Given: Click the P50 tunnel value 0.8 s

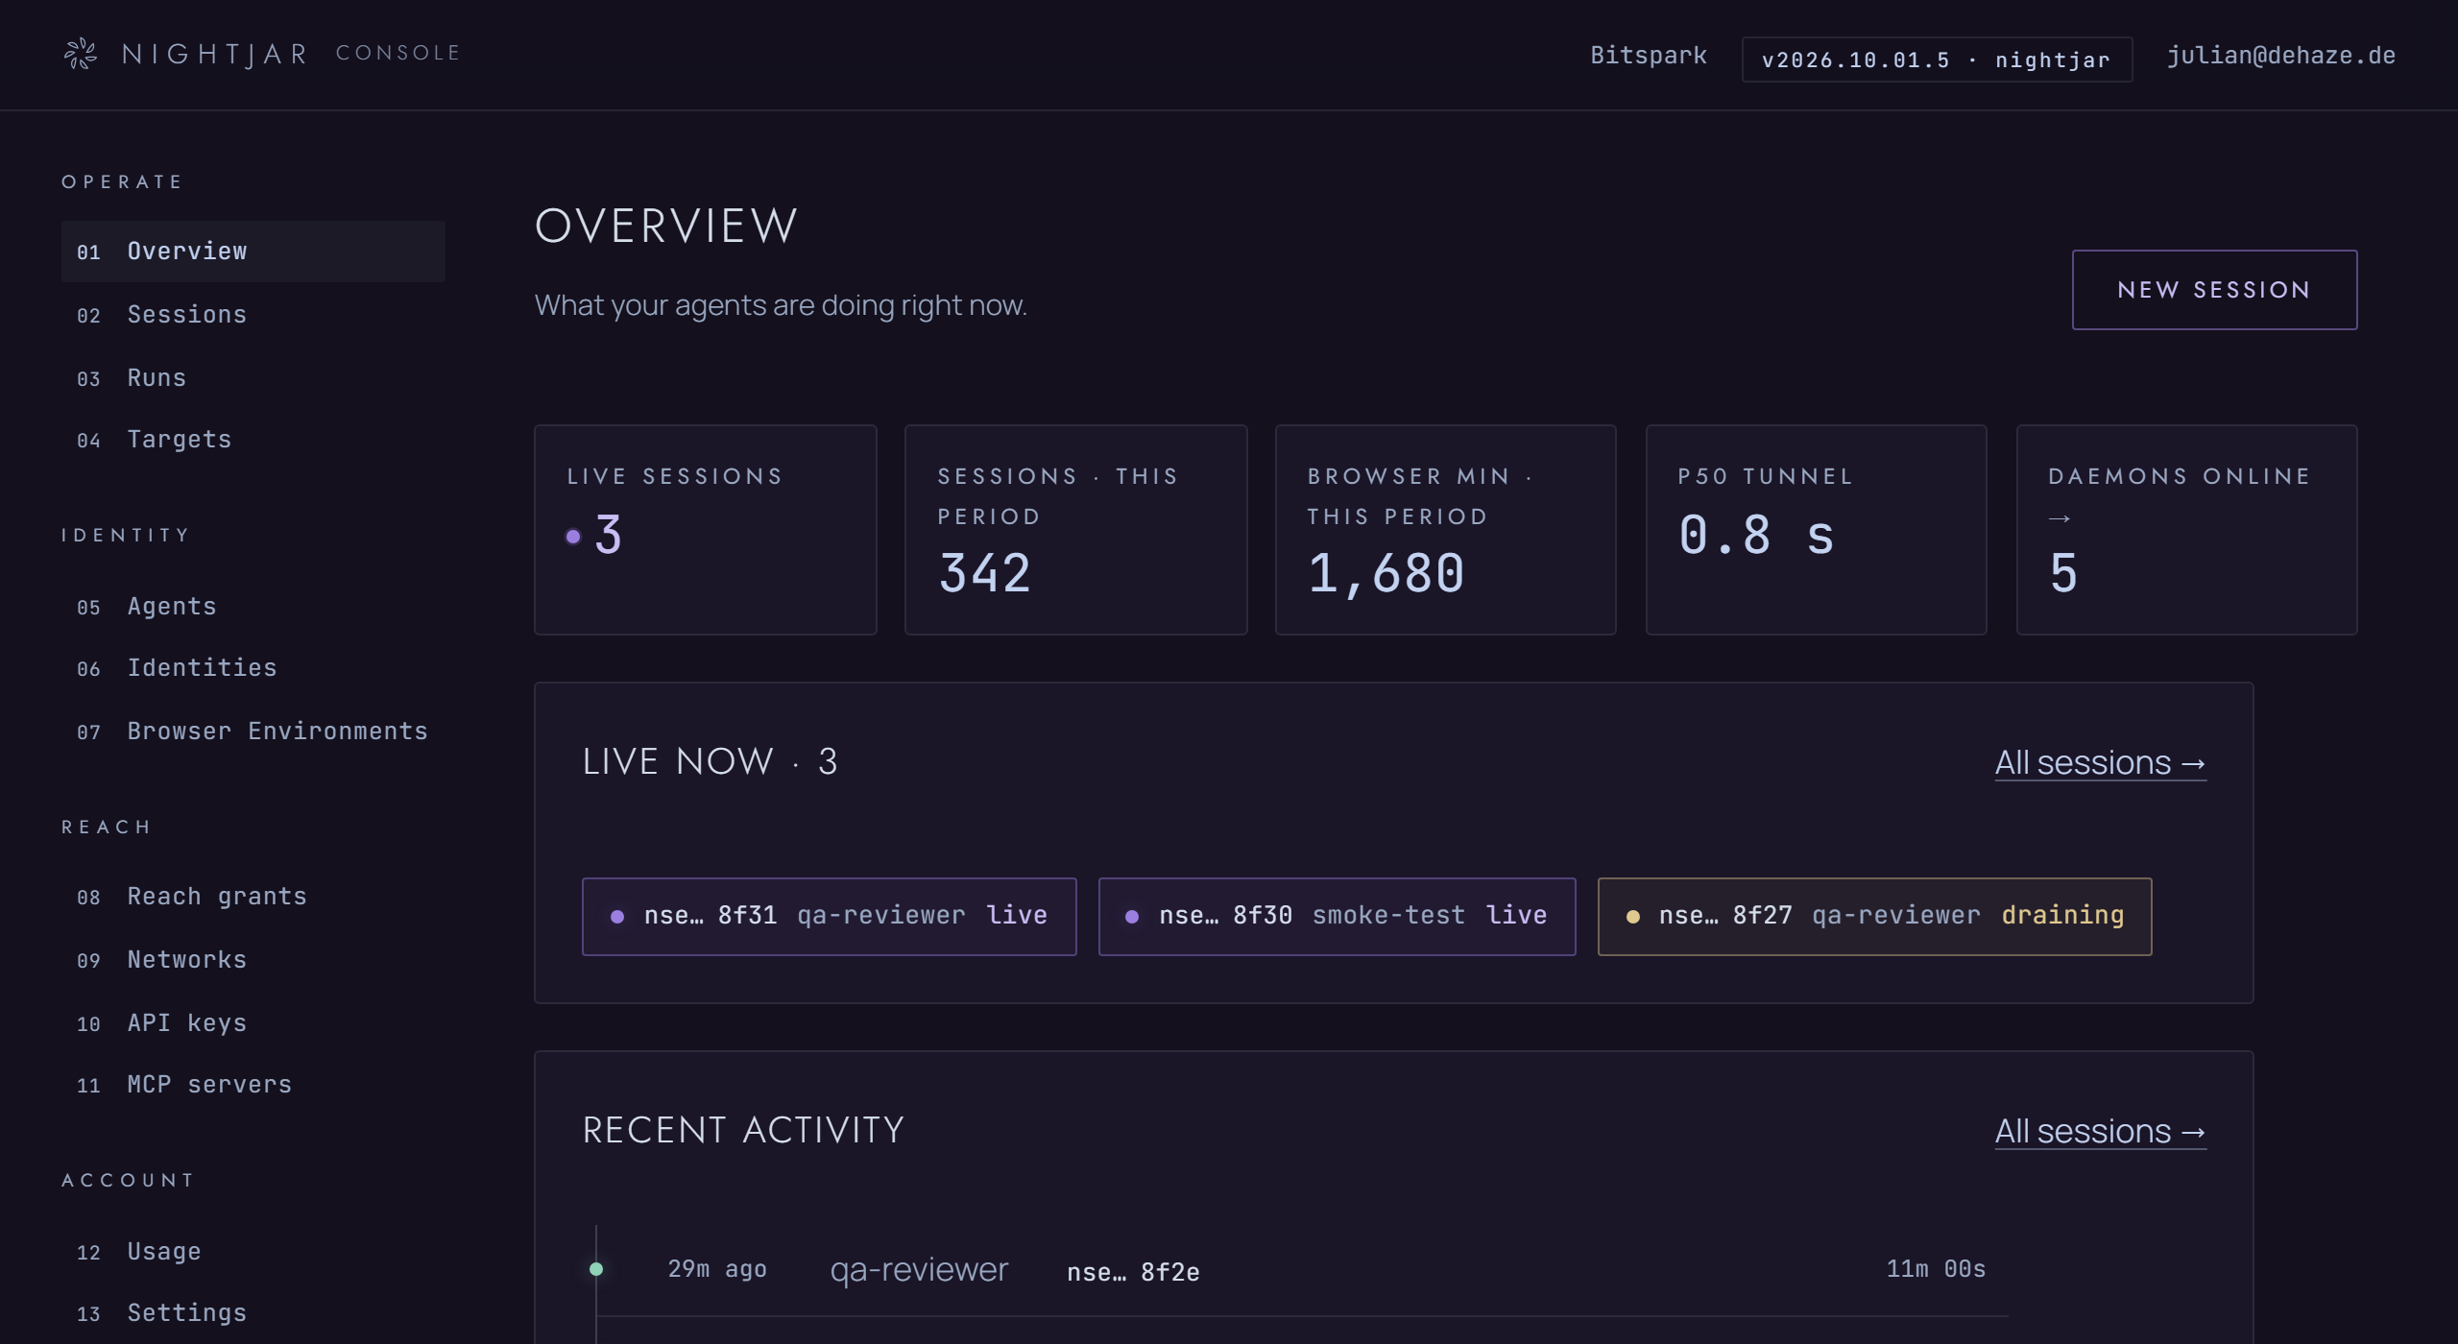Looking at the screenshot, I should [1756, 535].
